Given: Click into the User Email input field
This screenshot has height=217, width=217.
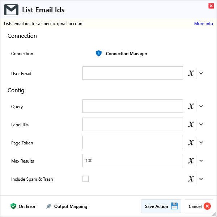Looking at the screenshot, I should click(132, 73).
